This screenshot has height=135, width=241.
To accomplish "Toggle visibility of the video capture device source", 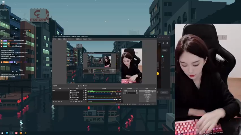I will click(84, 92).
